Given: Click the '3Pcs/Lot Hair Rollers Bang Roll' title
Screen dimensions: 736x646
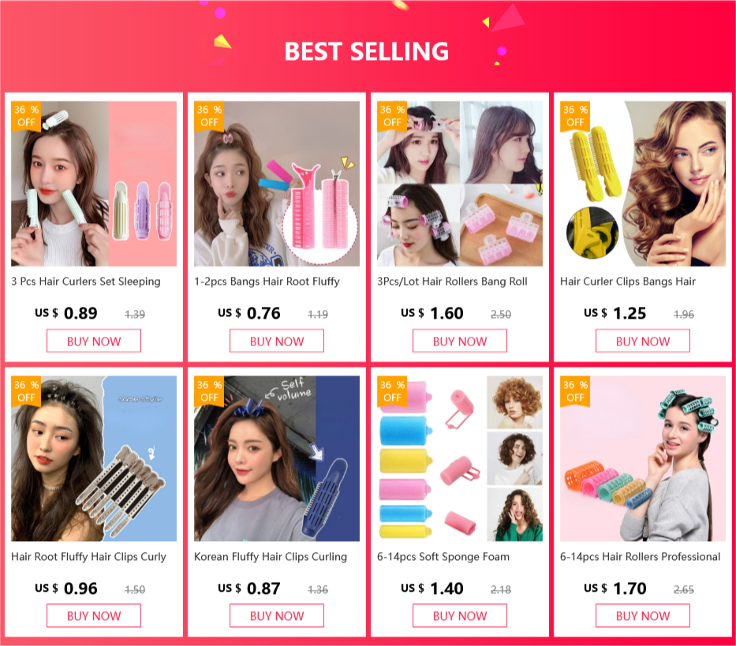Looking at the screenshot, I should point(452,282).
